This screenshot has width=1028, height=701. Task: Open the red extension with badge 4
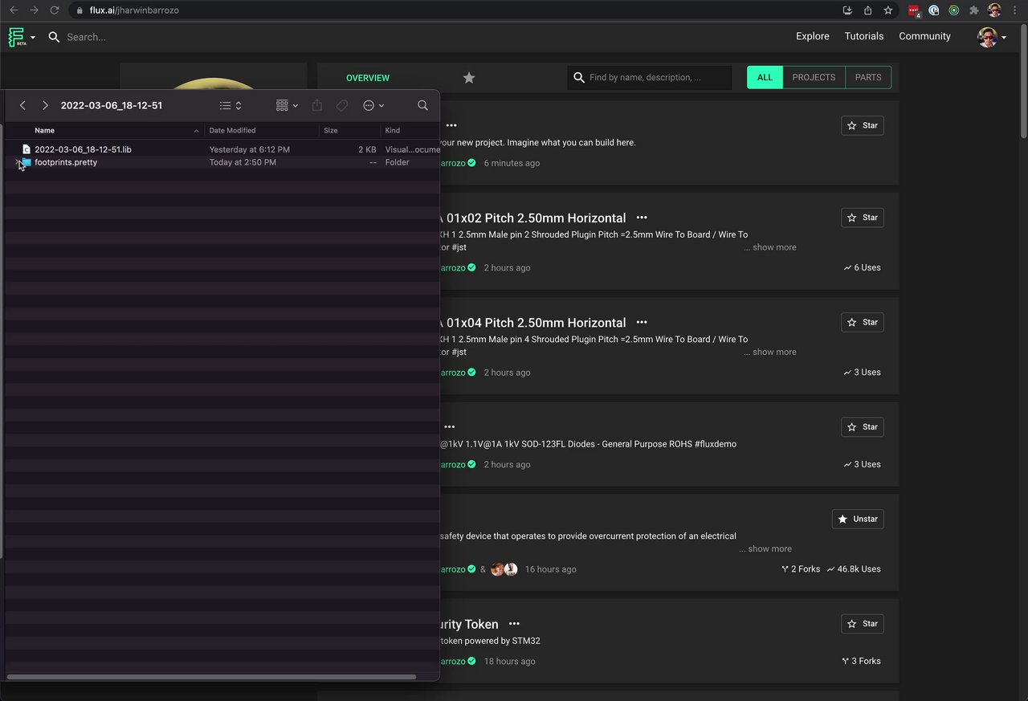coord(914,10)
